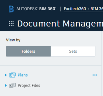Switch view to Sets
The image size is (103, 96).
click(73, 51)
